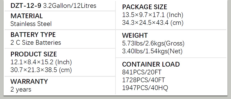
Task: Click product size 30.7×21.3×38.5 (cm)
Action: 41,70
